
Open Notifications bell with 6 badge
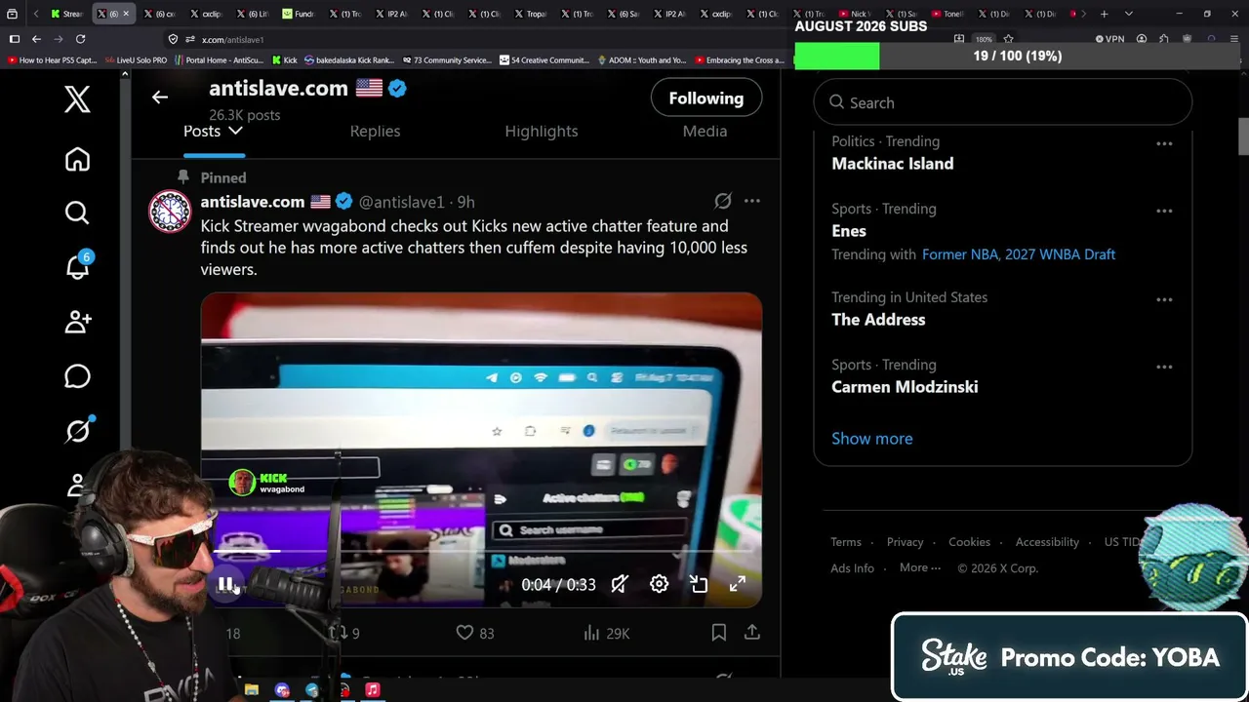pyautogui.click(x=77, y=266)
